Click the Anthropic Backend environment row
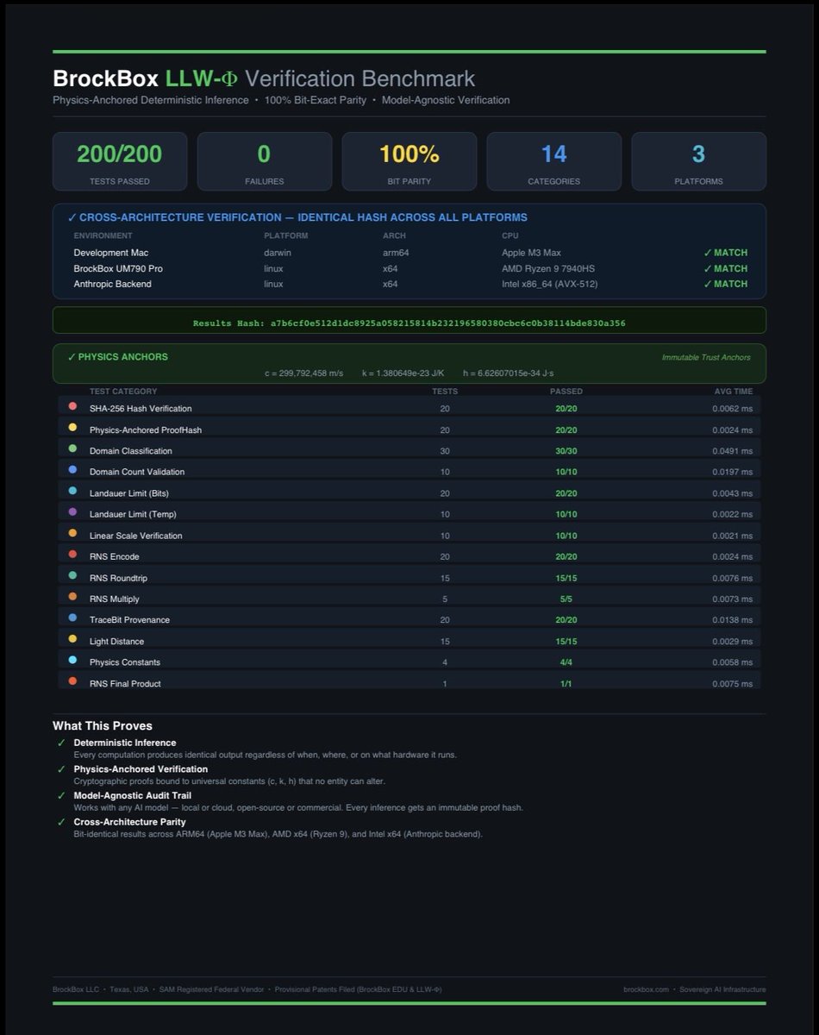819x1035 pixels. [409, 284]
